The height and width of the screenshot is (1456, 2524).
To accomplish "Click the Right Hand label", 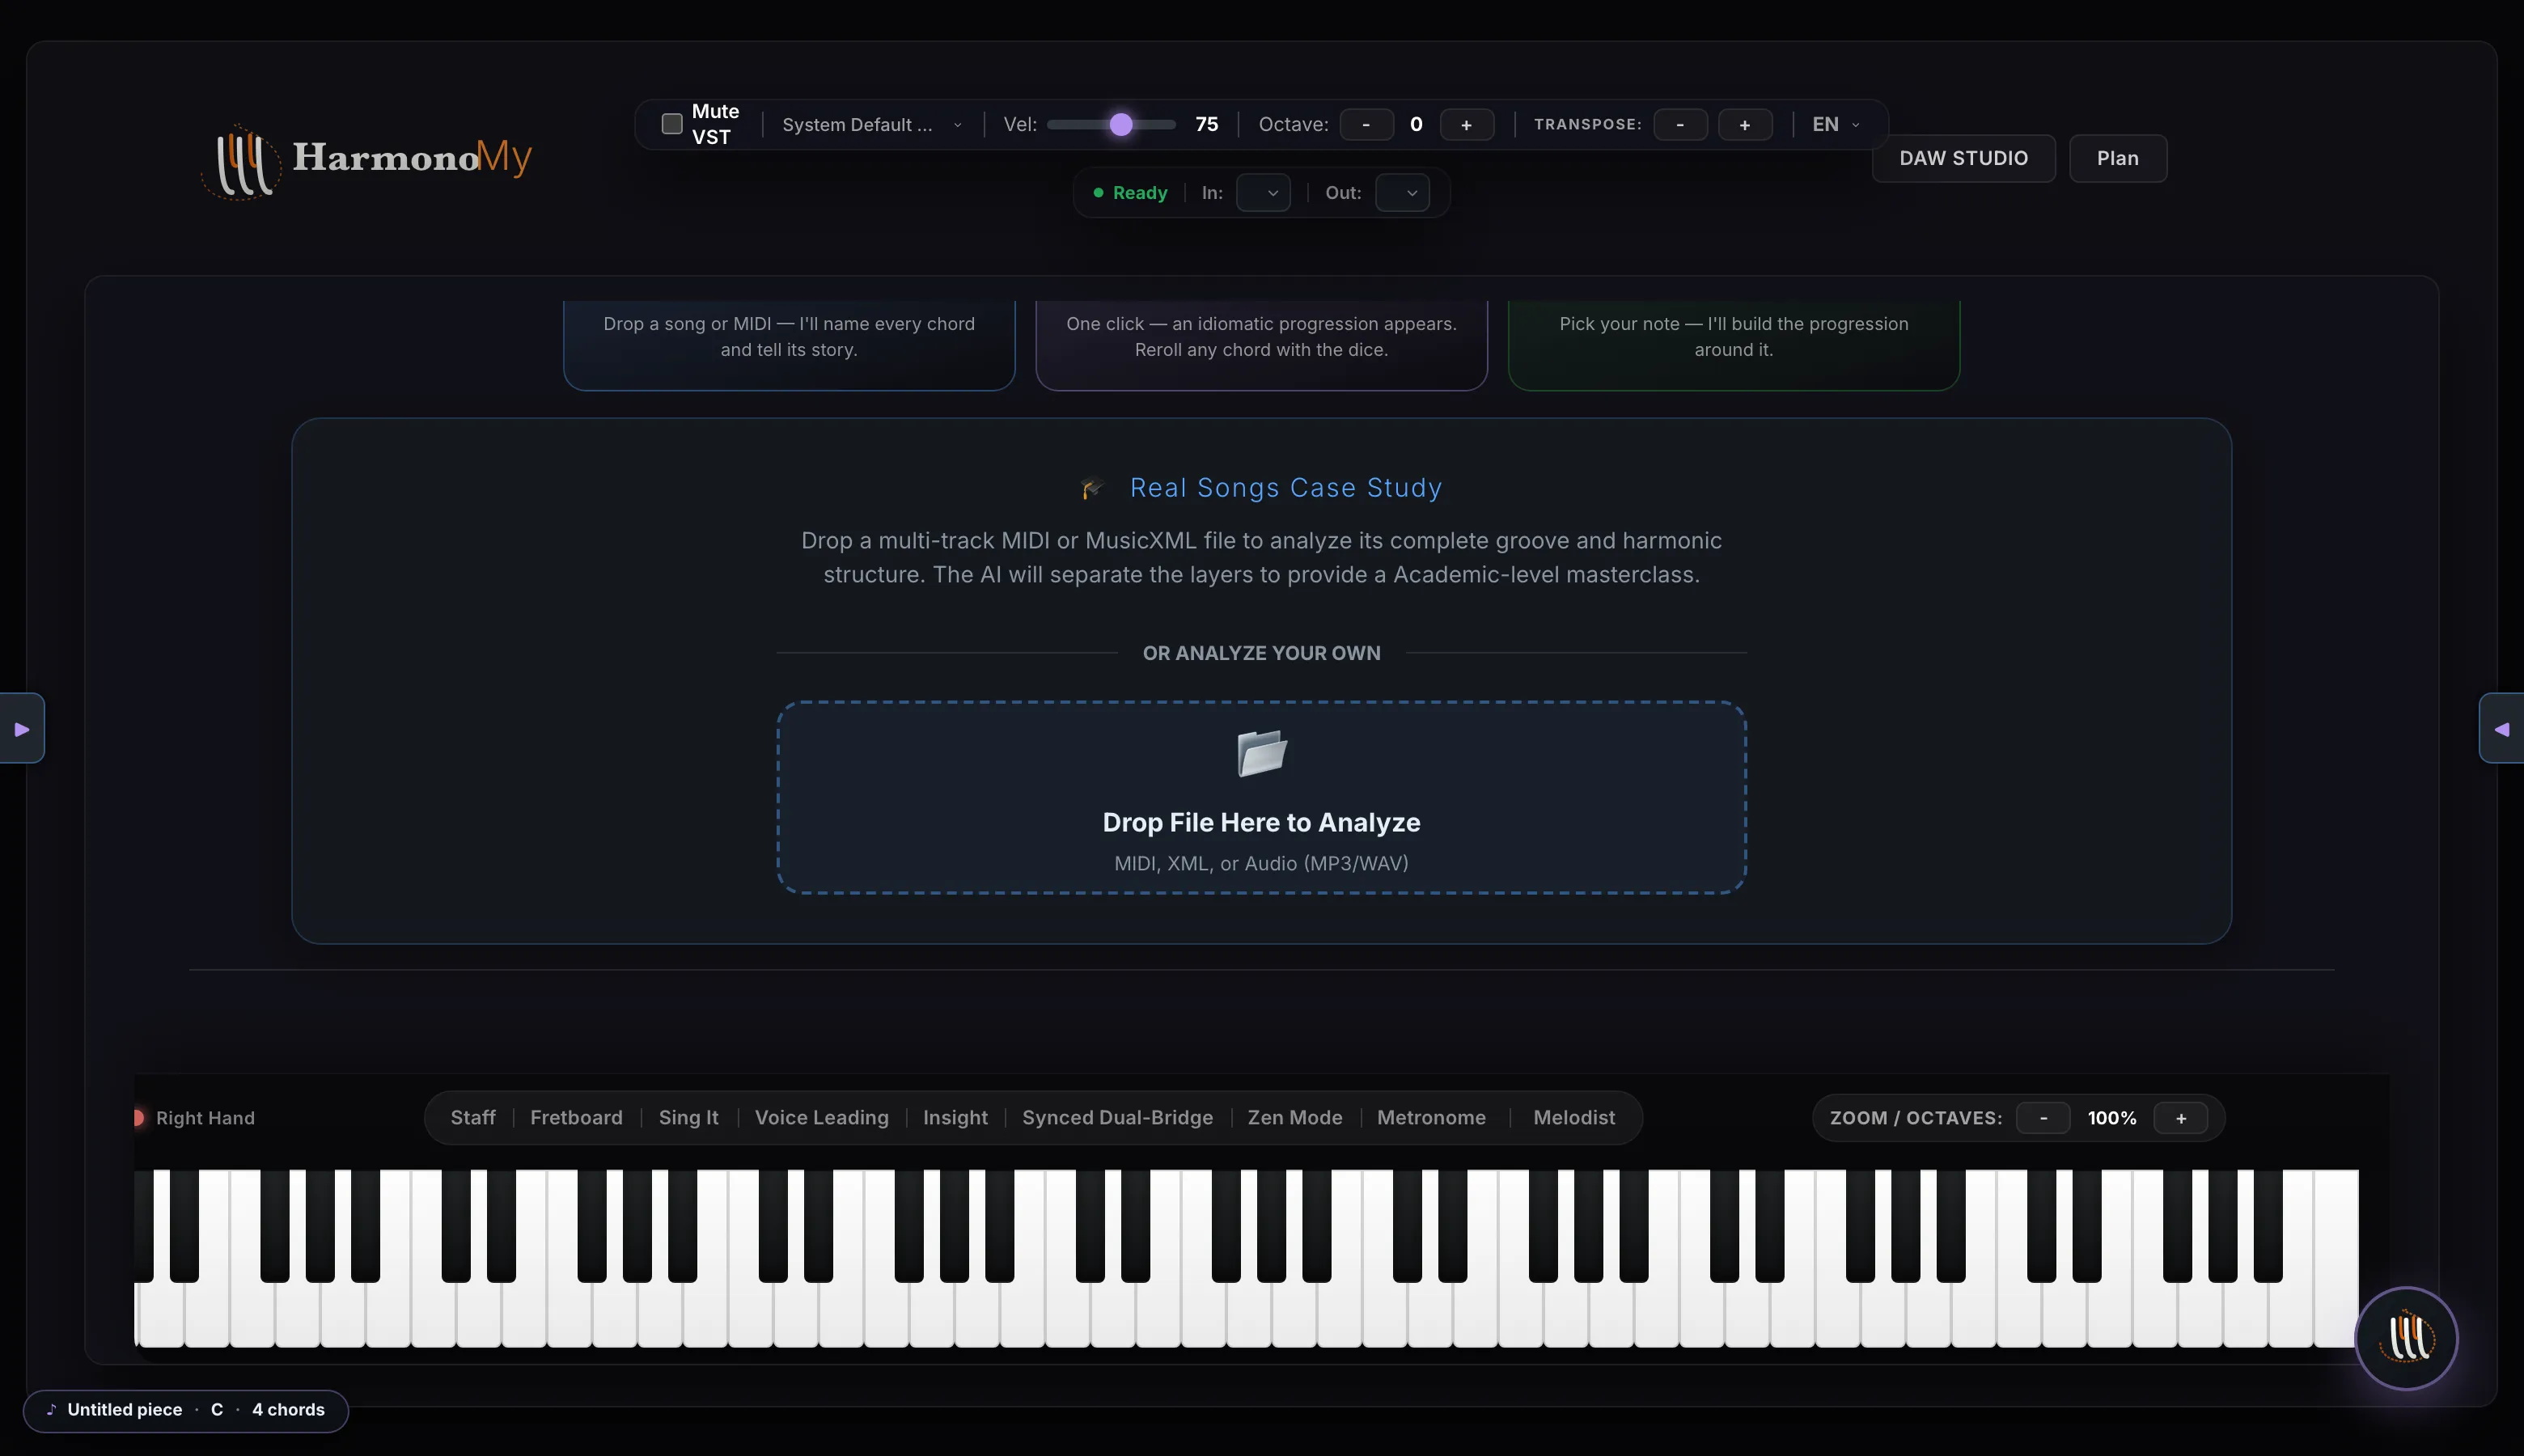I will (x=205, y=1118).
